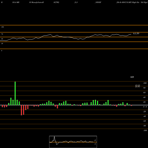Viewport: 148px width, 148px height.
Task: Click the '(5,5' parameter text
Action: click(x=76, y=2)
